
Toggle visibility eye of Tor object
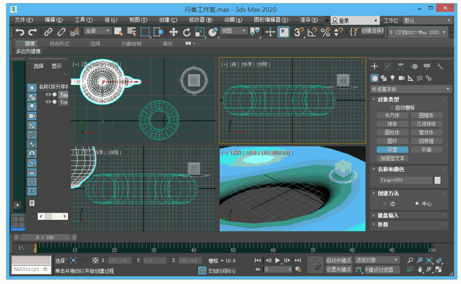tap(48, 102)
